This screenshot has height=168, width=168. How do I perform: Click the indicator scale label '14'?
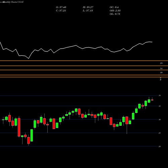[x=161, y=69]
